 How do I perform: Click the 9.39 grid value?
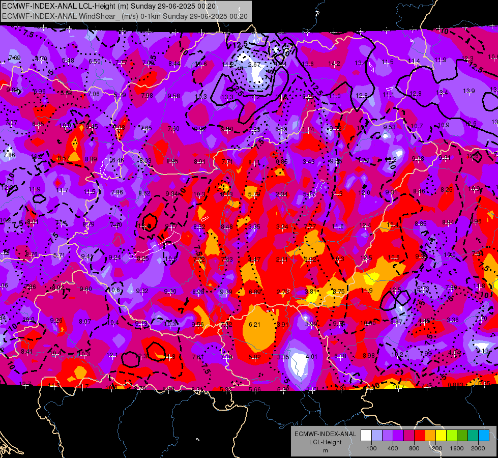(x=226, y=292)
